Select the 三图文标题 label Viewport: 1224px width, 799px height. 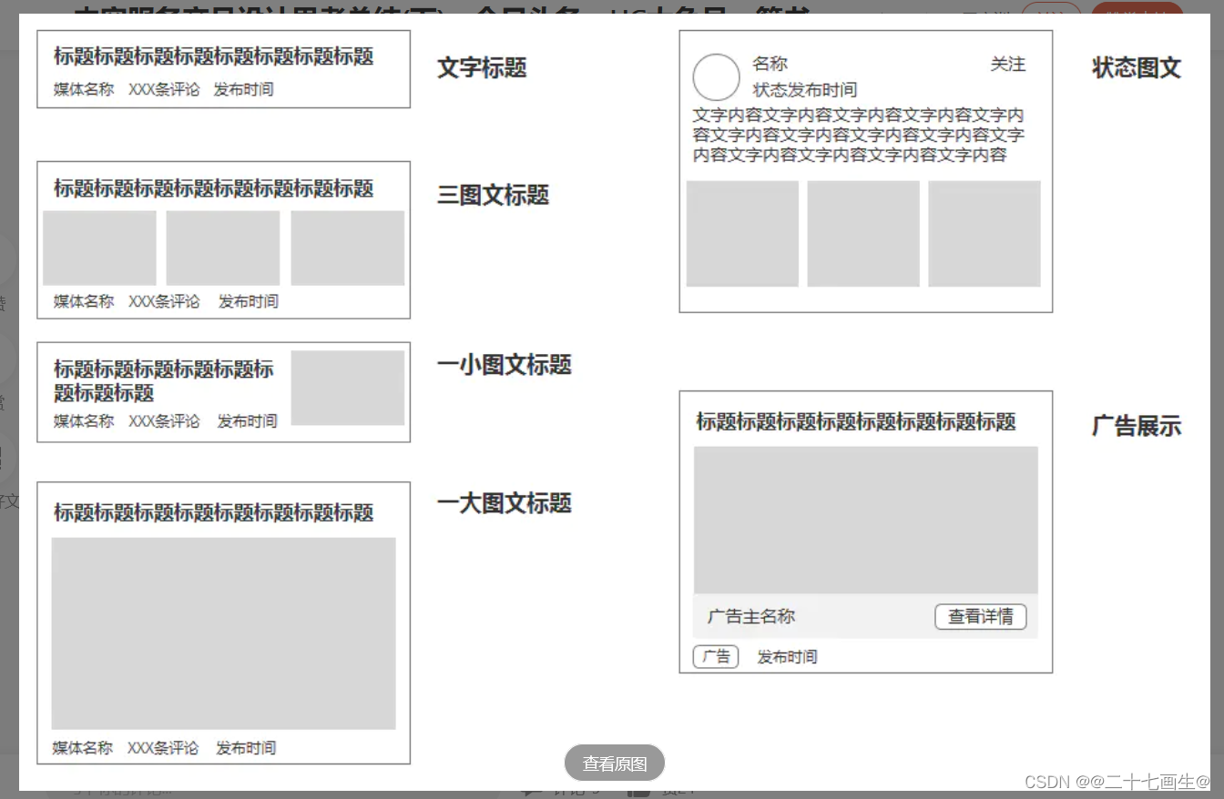point(493,196)
